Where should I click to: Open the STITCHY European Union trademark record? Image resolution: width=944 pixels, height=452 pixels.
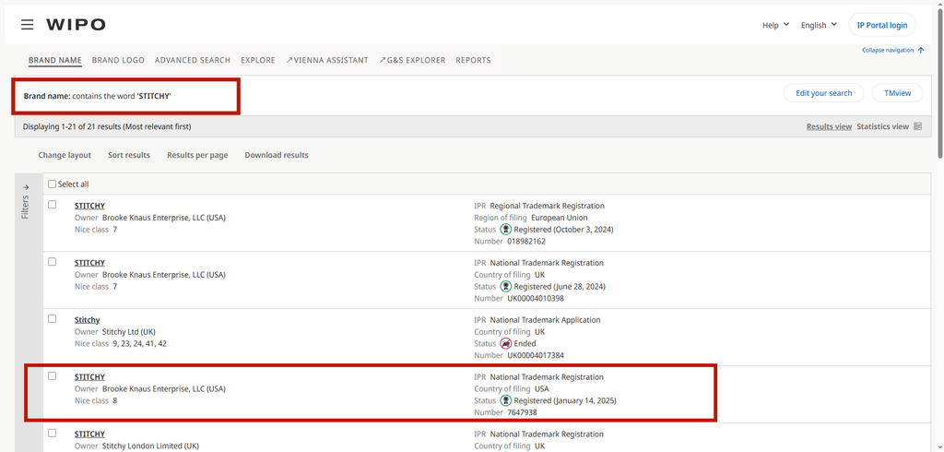[89, 206]
